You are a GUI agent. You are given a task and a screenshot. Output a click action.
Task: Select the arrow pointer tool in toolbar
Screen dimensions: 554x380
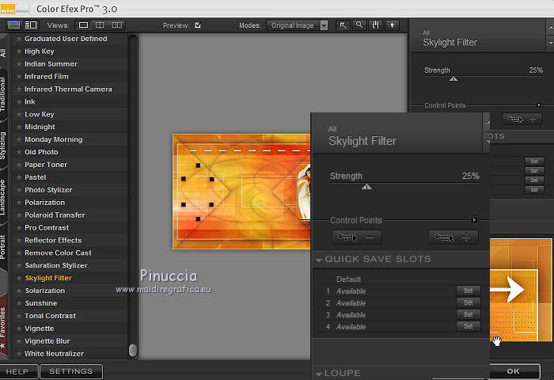[343, 25]
